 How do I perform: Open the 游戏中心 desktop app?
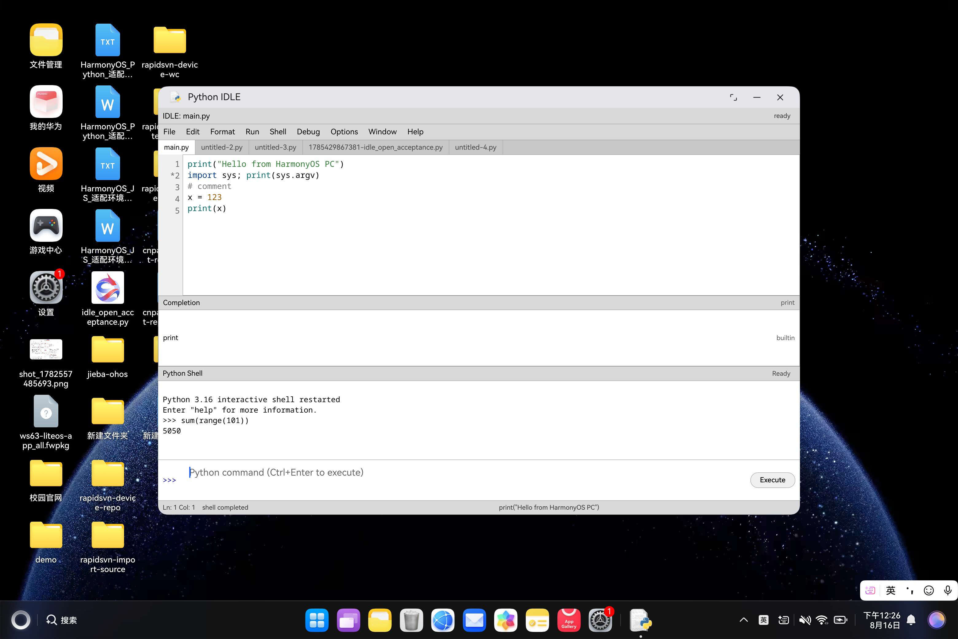(x=46, y=232)
